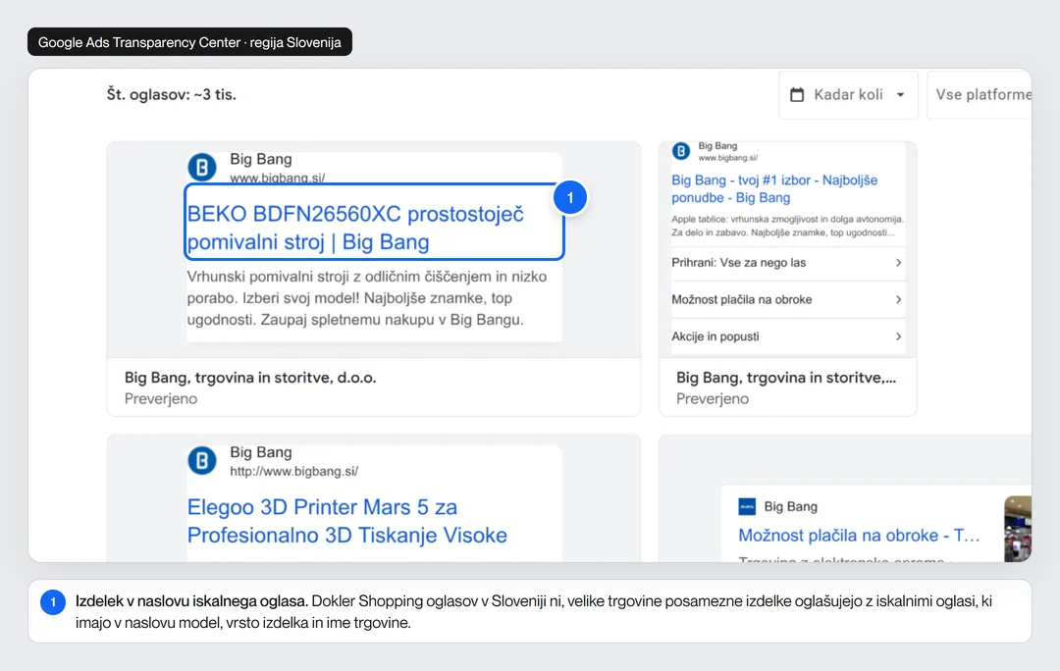This screenshot has width=1060, height=671.
Task: Open the Vse platforme filter
Action: coord(980,94)
